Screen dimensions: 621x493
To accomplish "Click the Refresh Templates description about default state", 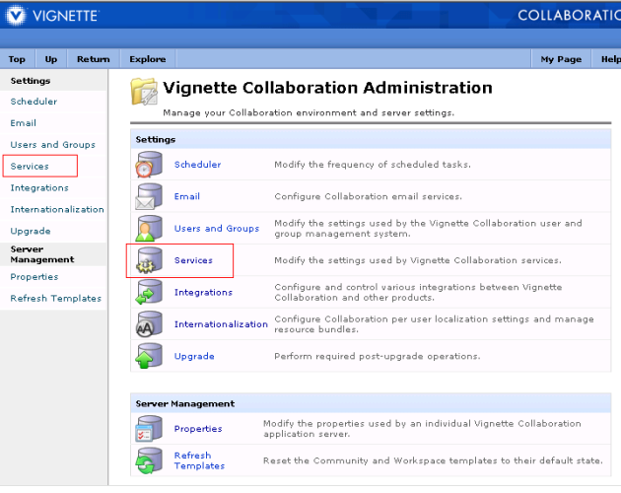I will coord(433,460).
